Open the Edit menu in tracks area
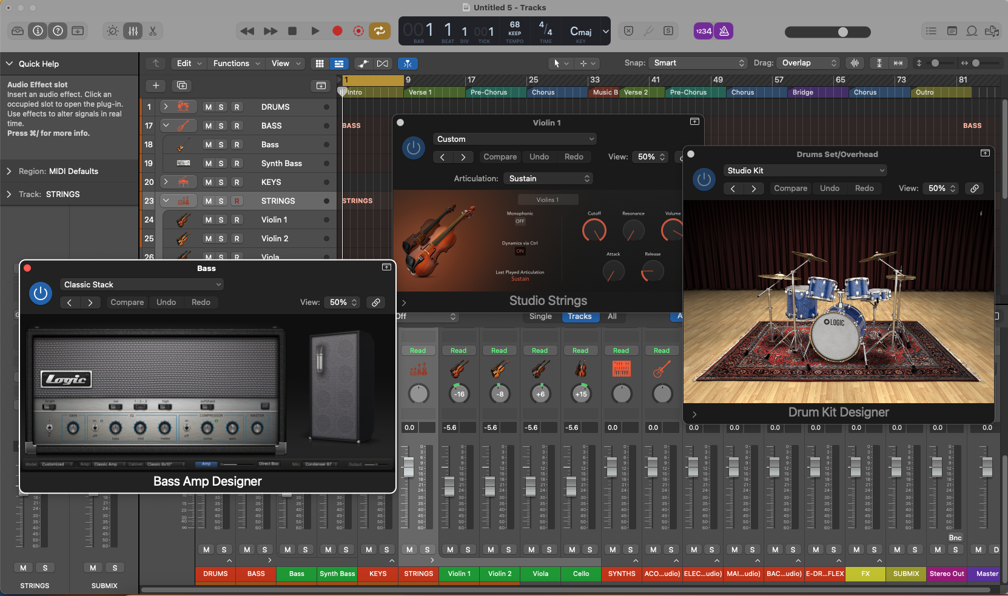The width and height of the screenshot is (1008, 596). (x=189, y=63)
